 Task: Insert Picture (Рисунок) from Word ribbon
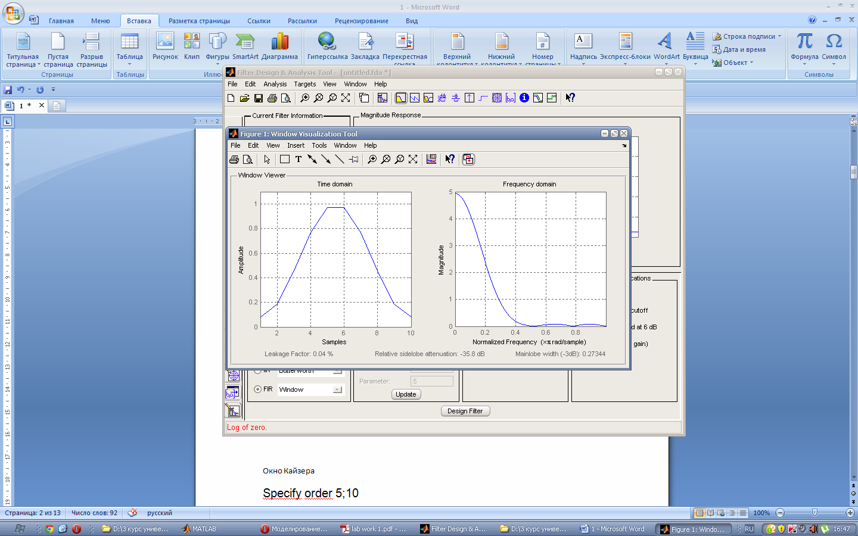tap(165, 46)
